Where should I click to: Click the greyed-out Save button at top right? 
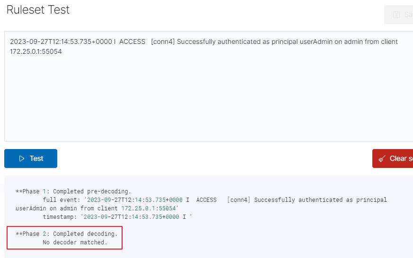tap(398, 15)
